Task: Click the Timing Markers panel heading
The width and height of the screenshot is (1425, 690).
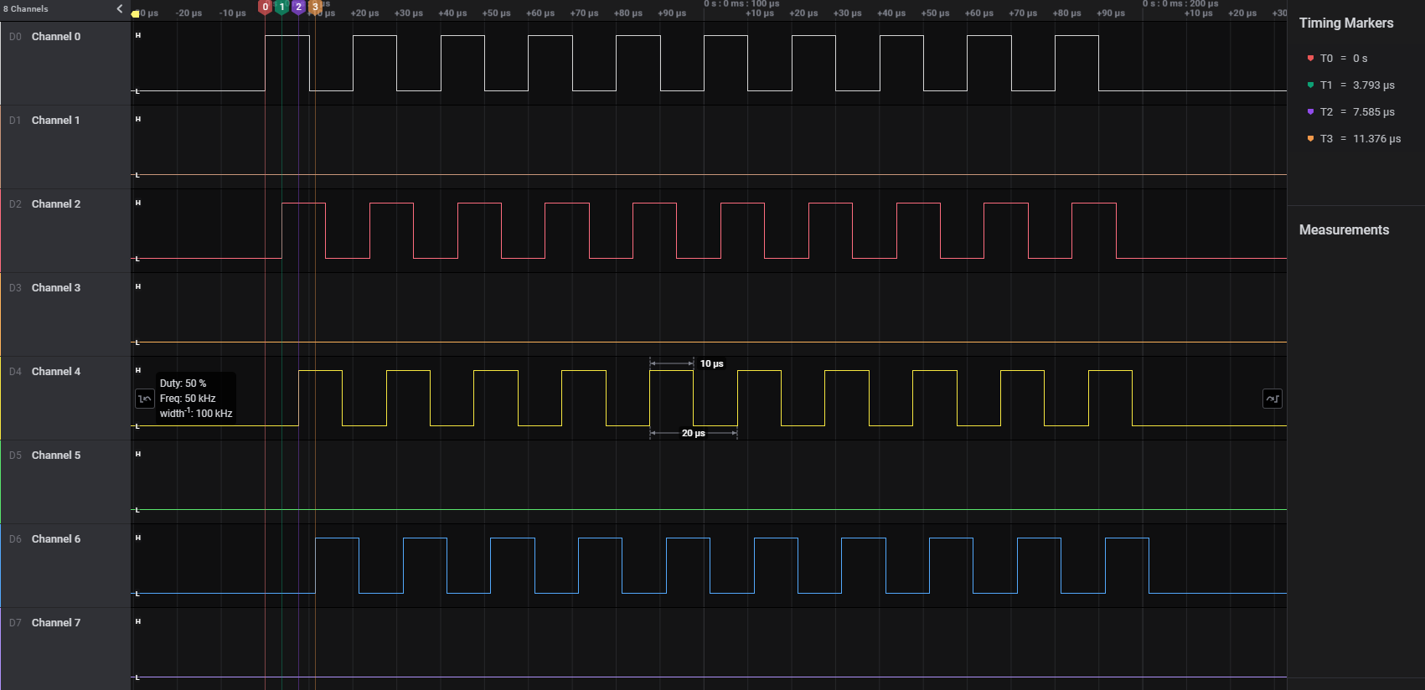Action: (1346, 23)
